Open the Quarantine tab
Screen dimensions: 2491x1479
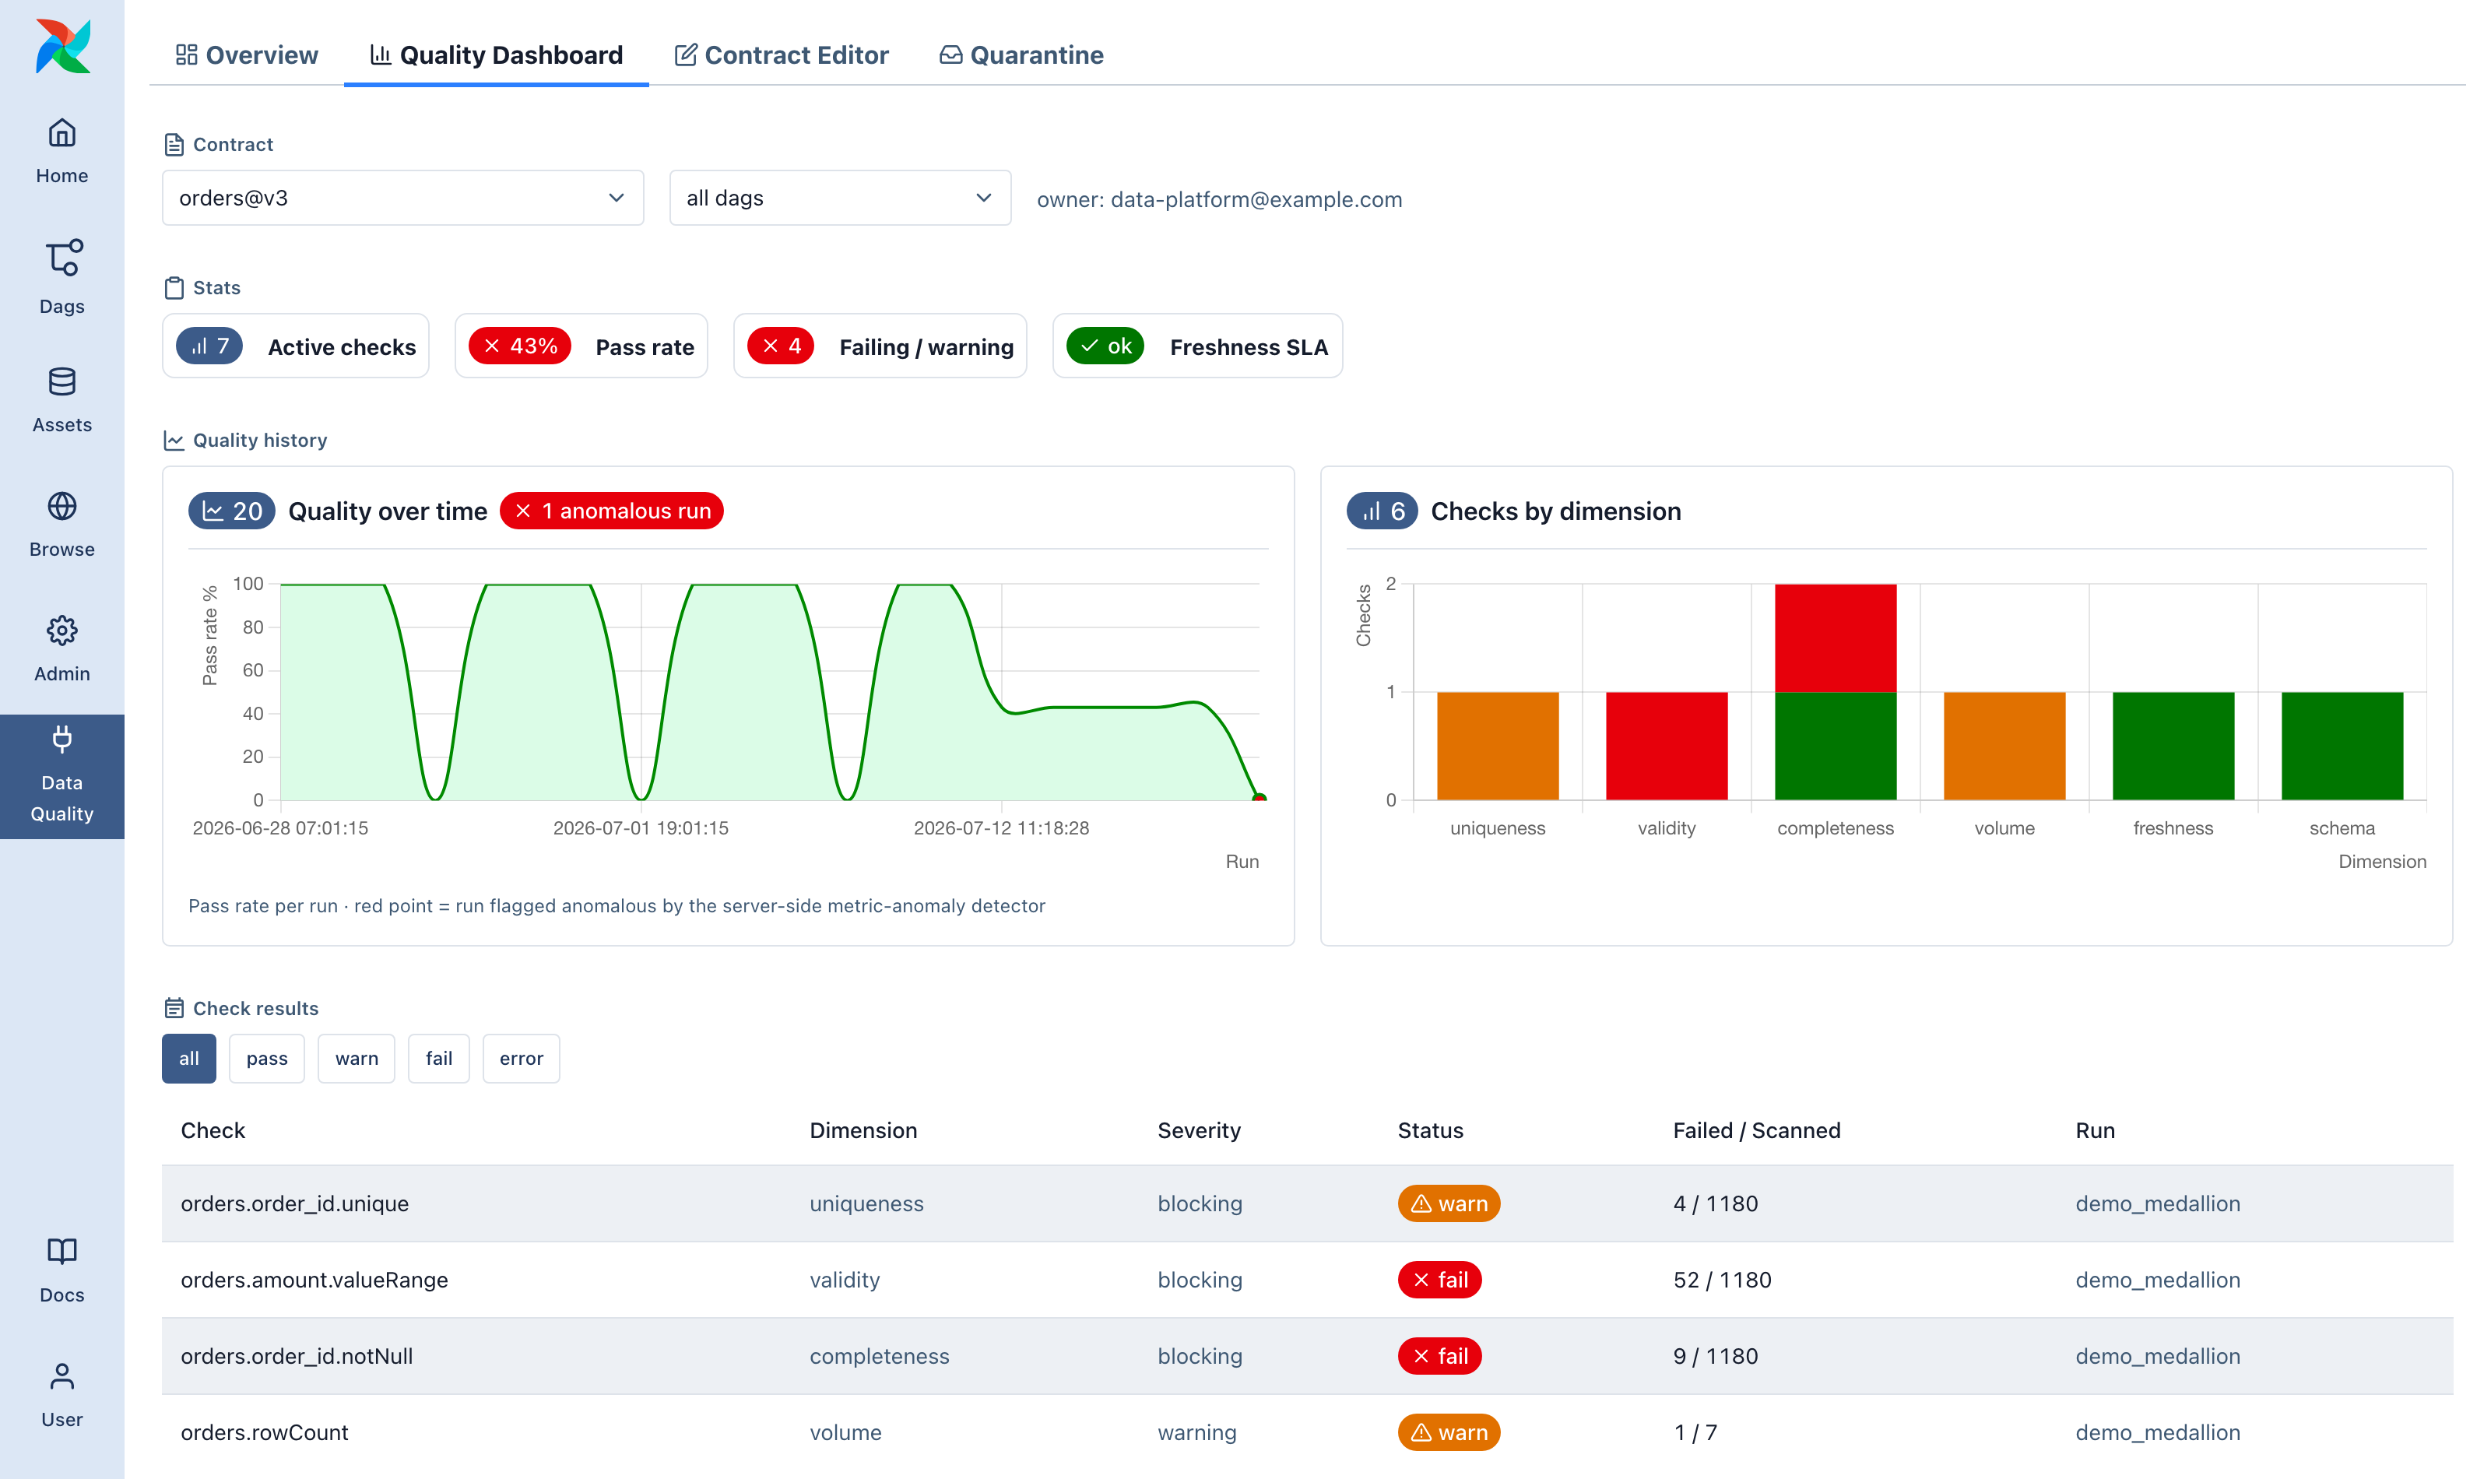[x=1022, y=54]
